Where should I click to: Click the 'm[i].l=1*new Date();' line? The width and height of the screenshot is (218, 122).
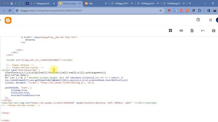pos(17,75)
